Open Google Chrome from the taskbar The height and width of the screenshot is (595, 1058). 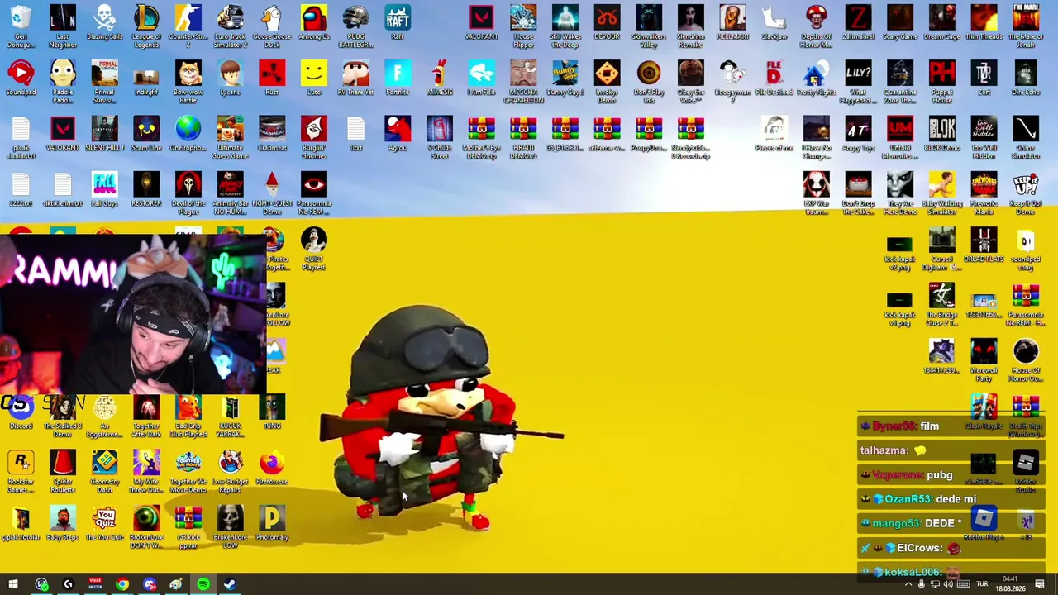pyautogui.click(x=122, y=584)
